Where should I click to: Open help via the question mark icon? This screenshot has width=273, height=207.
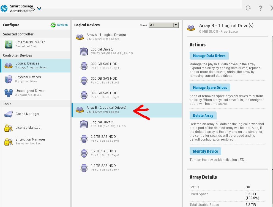point(260,8)
